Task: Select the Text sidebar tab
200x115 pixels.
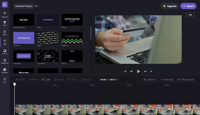Action: coord(5,42)
